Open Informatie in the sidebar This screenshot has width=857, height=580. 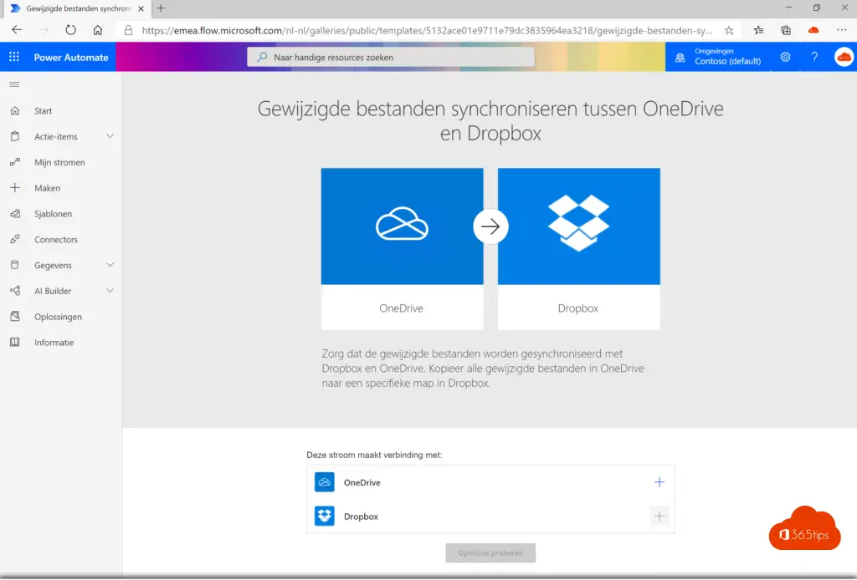(x=54, y=343)
